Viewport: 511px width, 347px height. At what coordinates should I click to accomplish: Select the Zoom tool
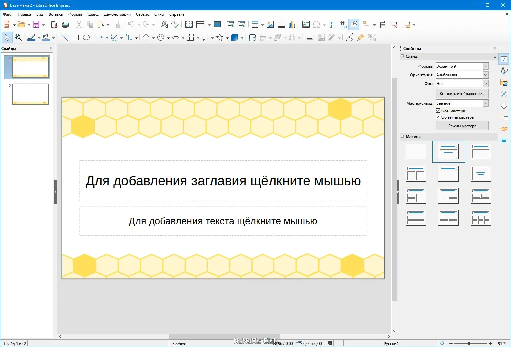point(18,37)
